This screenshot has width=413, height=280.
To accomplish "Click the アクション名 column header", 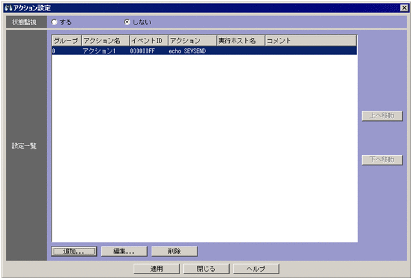I will pyautogui.click(x=106, y=41).
